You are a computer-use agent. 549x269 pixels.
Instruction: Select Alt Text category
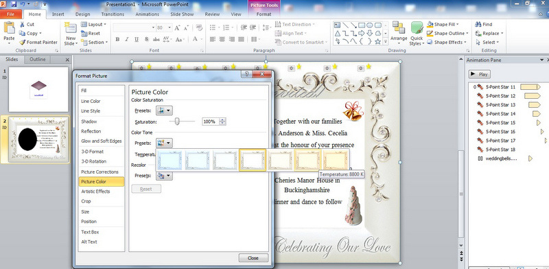tap(102, 242)
